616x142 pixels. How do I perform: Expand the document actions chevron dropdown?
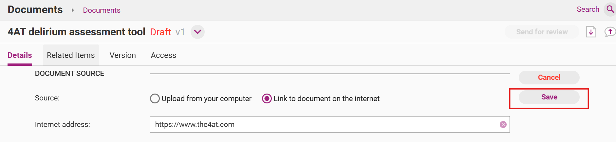[197, 32]
